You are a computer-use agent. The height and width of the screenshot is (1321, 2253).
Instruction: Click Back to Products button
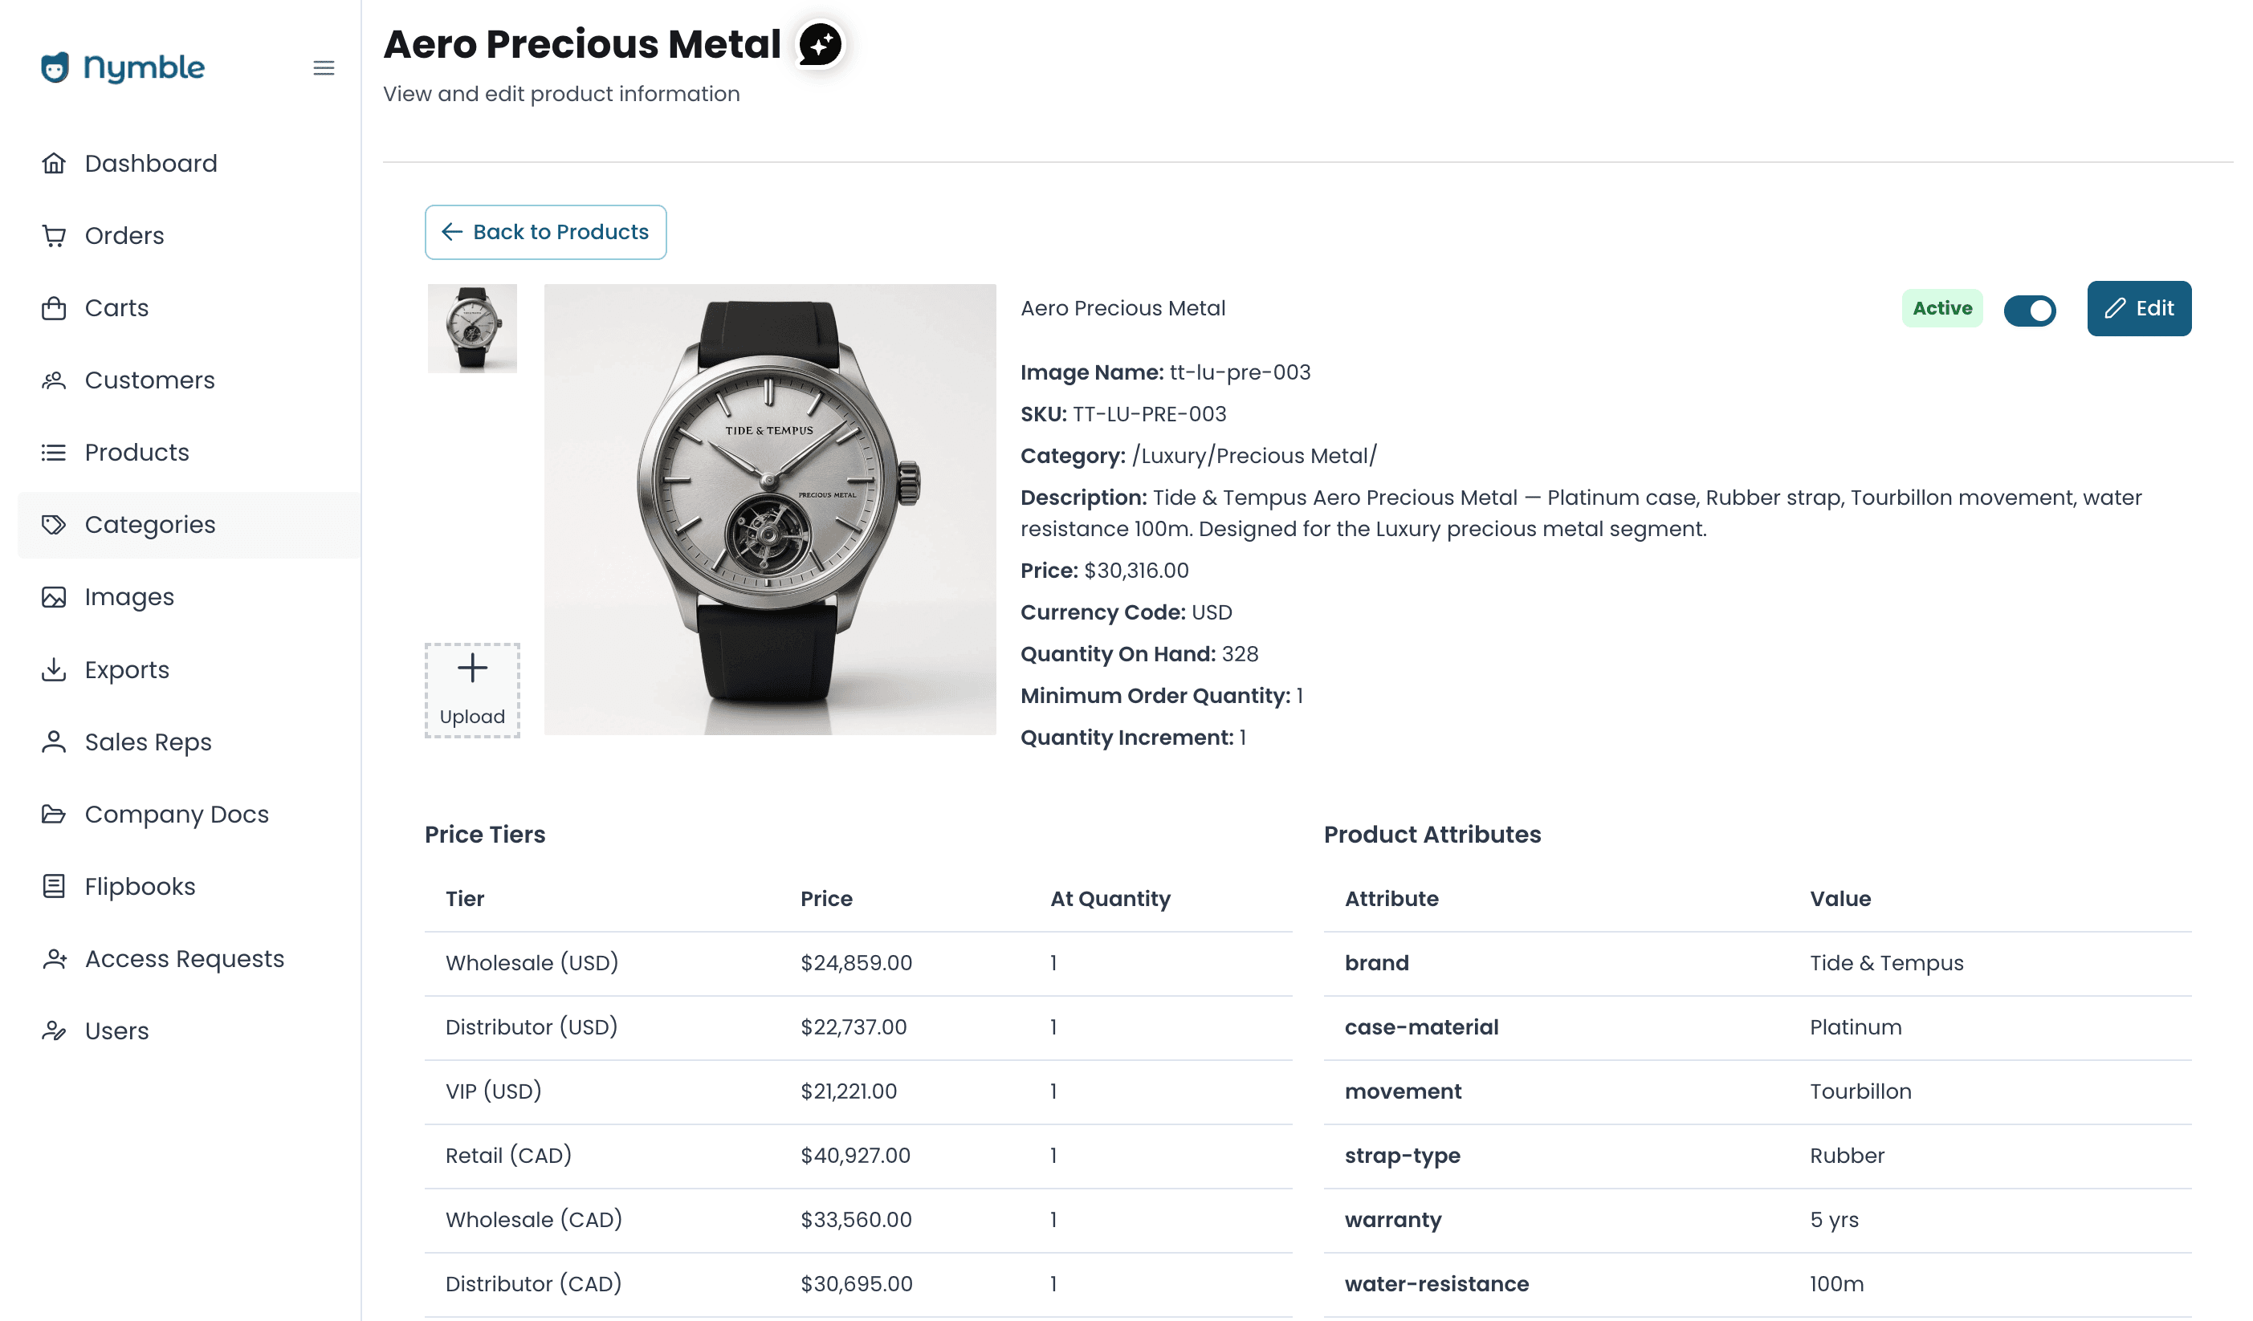pos(545,233)
